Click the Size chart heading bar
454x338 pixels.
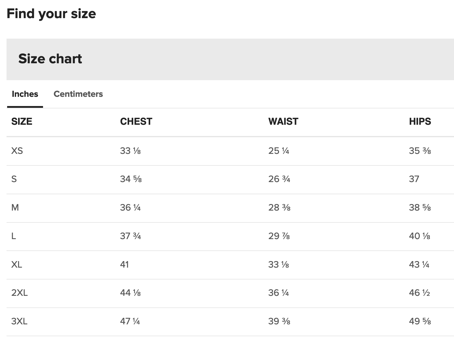[x=230, y=59]
